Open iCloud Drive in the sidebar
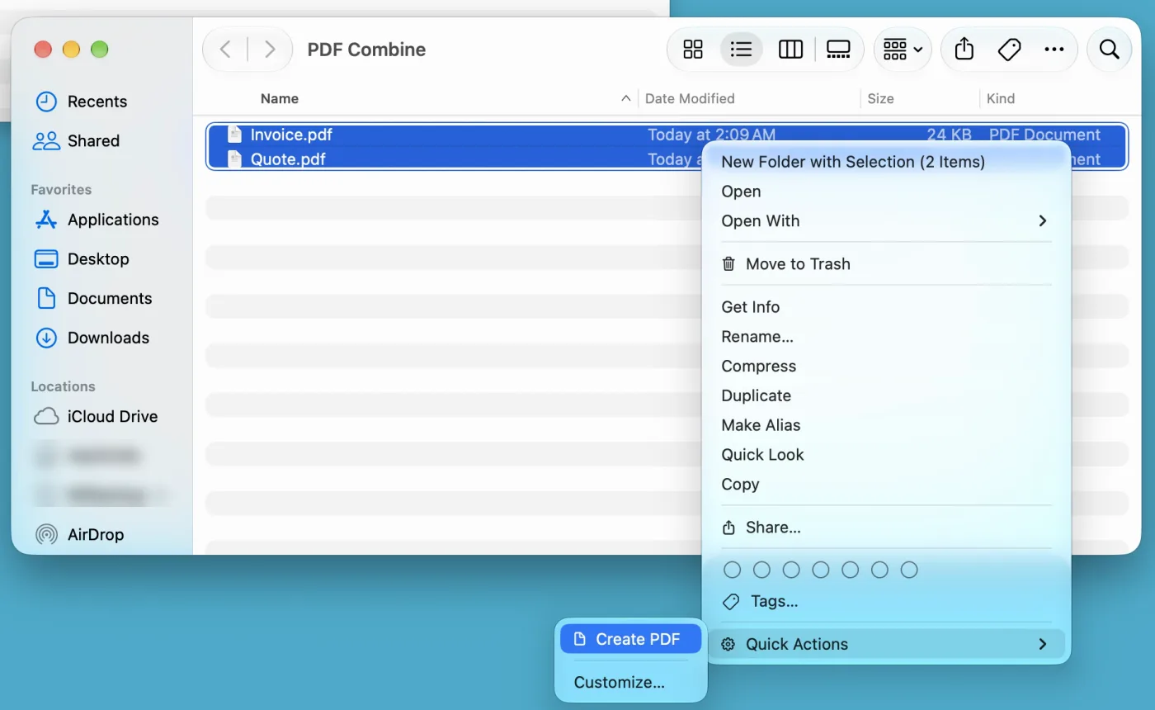 [96, 417]
